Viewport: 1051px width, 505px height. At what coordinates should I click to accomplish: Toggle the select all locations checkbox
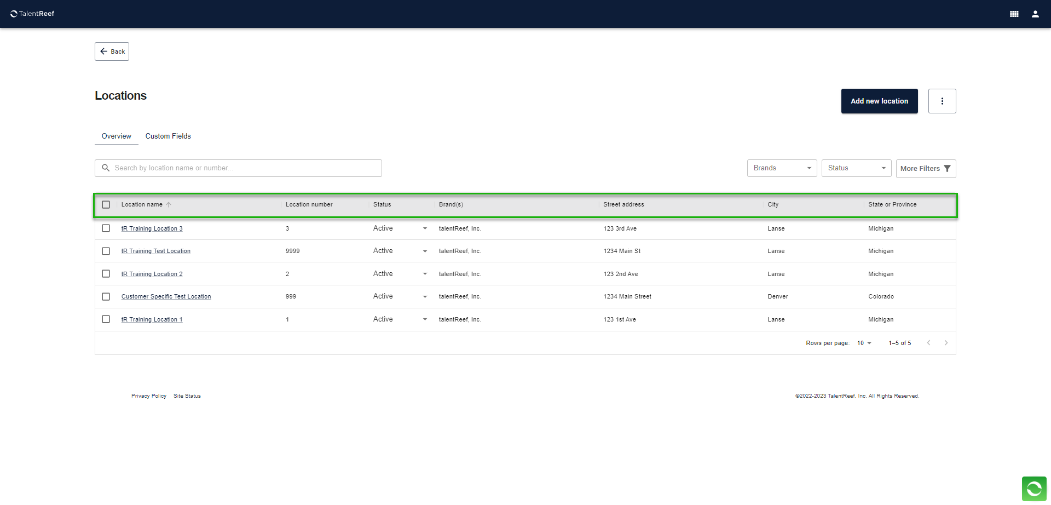[106, 205]
